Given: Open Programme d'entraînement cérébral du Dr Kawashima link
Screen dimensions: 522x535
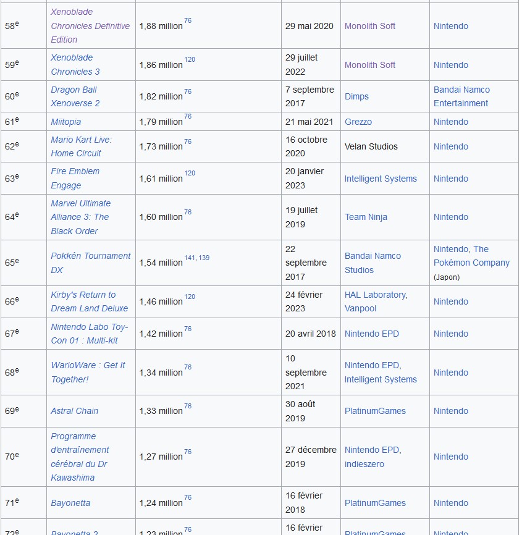Looking at the screenshot, I should [80, 457].
